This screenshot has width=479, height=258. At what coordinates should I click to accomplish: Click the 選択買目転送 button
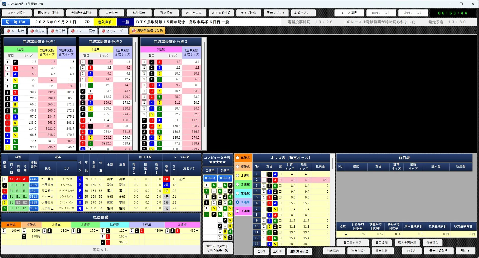point(299,251)
